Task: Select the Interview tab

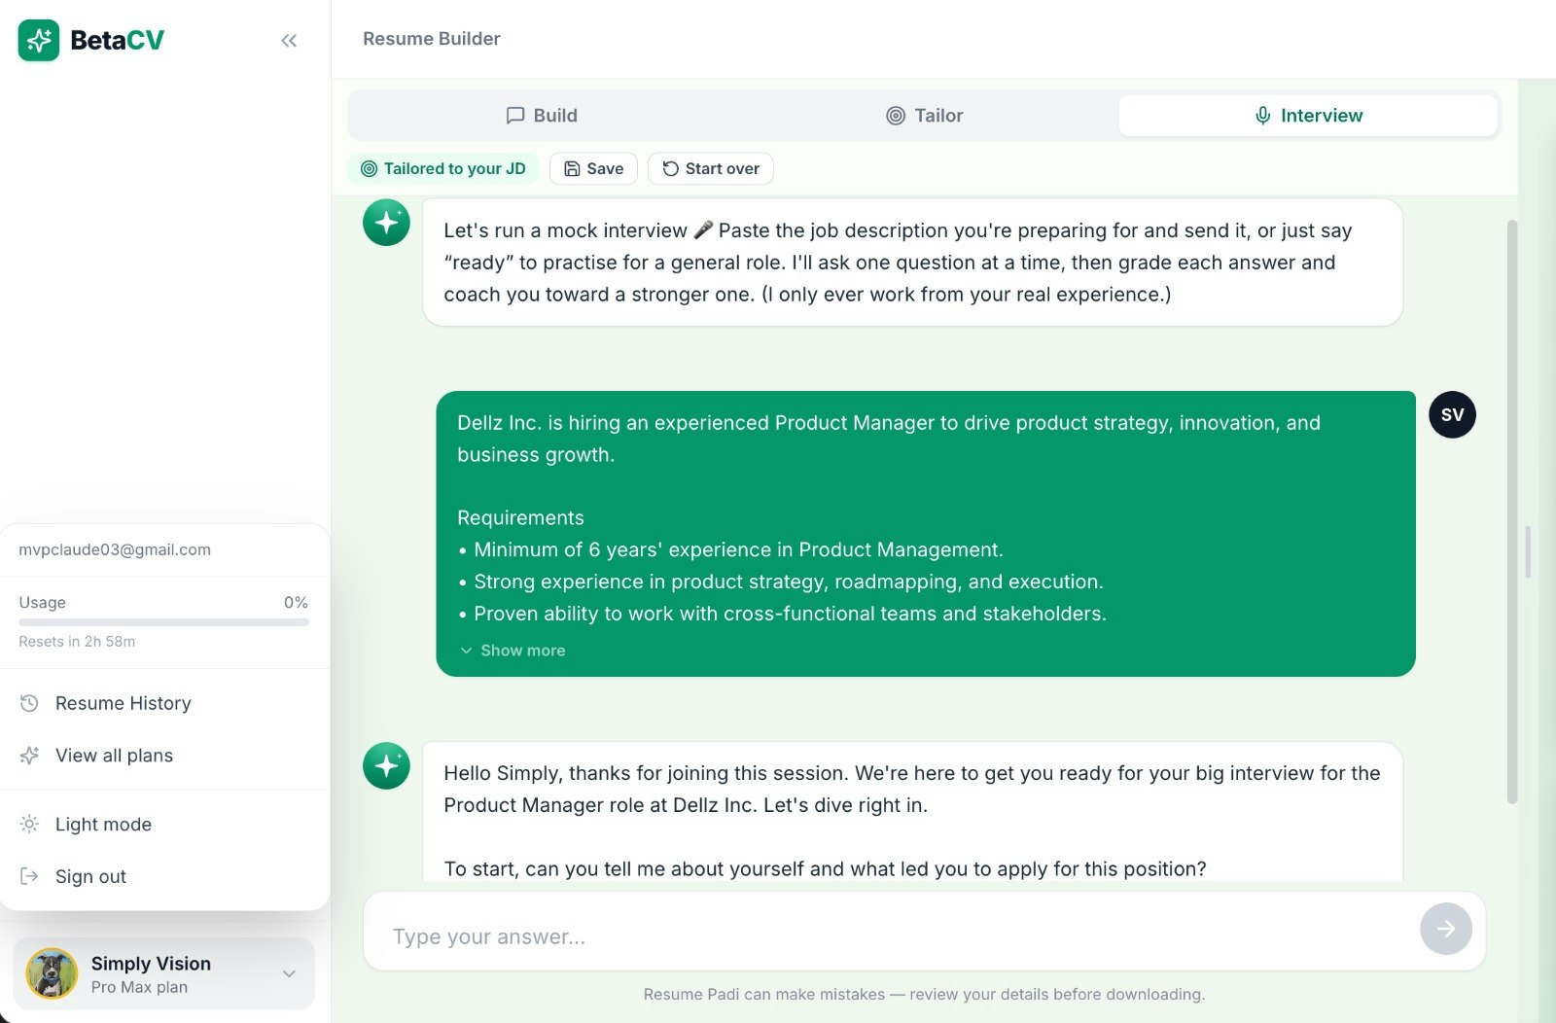Action: point(1308,116)
